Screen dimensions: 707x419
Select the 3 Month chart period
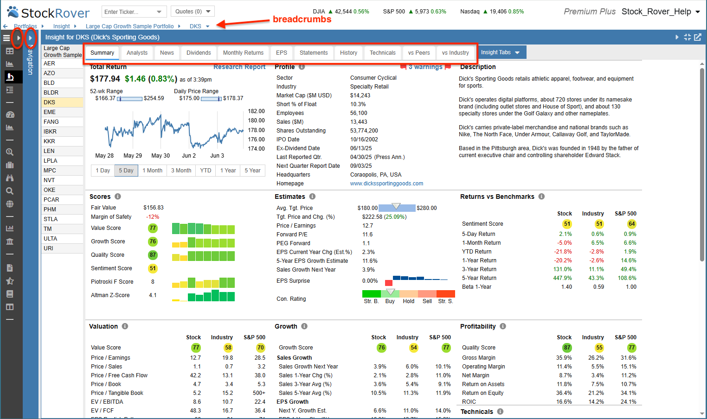[181, 171]
